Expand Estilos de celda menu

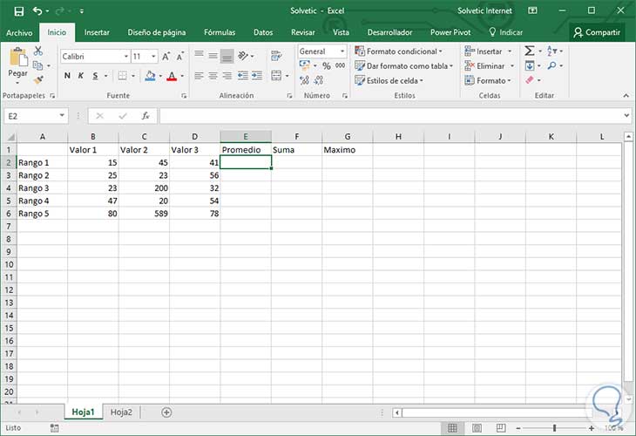pyautogui.click(x=389, y=80)
